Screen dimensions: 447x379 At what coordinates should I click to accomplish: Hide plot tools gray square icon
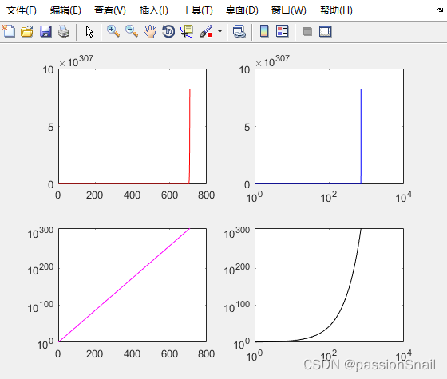307,31
